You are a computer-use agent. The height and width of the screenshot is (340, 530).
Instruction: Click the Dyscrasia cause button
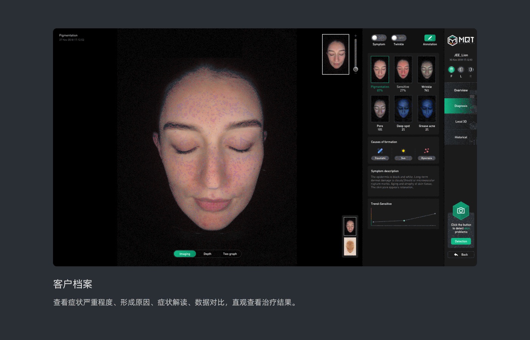(427, 158)
